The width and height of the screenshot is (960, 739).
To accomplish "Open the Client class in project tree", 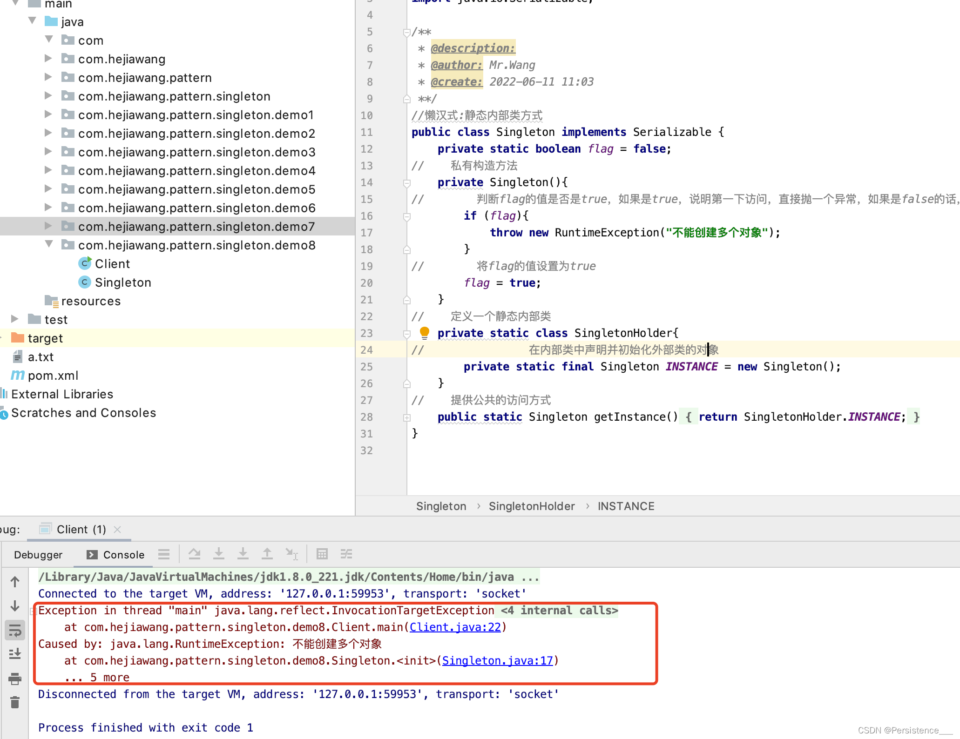I will click(x=112, y=264).
